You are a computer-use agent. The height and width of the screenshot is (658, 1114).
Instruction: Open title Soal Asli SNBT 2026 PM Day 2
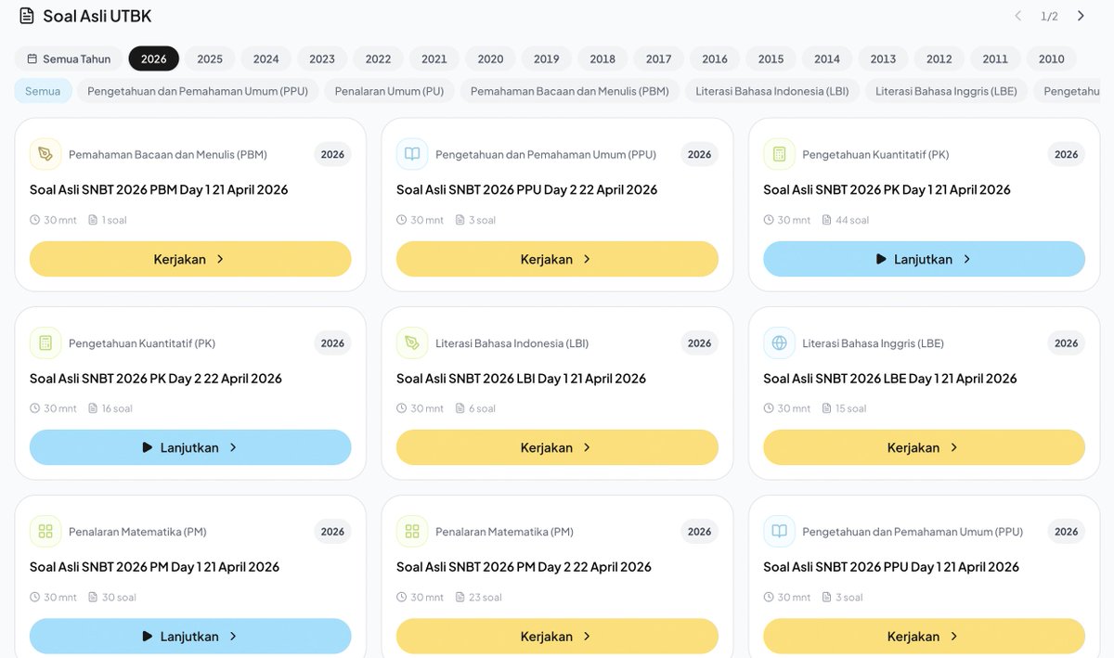click(x=524, y=566)
